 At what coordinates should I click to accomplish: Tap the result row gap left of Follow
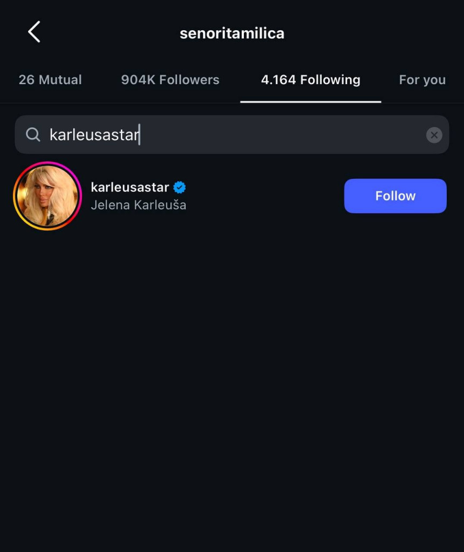264,196
